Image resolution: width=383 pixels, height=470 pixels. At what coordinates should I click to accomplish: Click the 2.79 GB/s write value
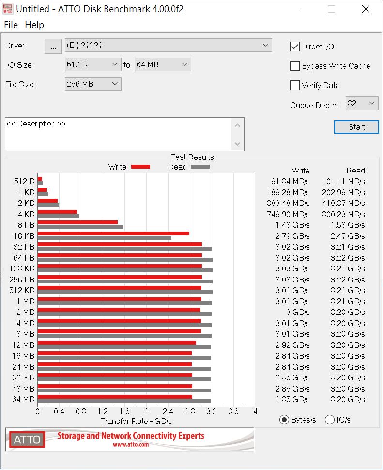click(x=292, y=236)
